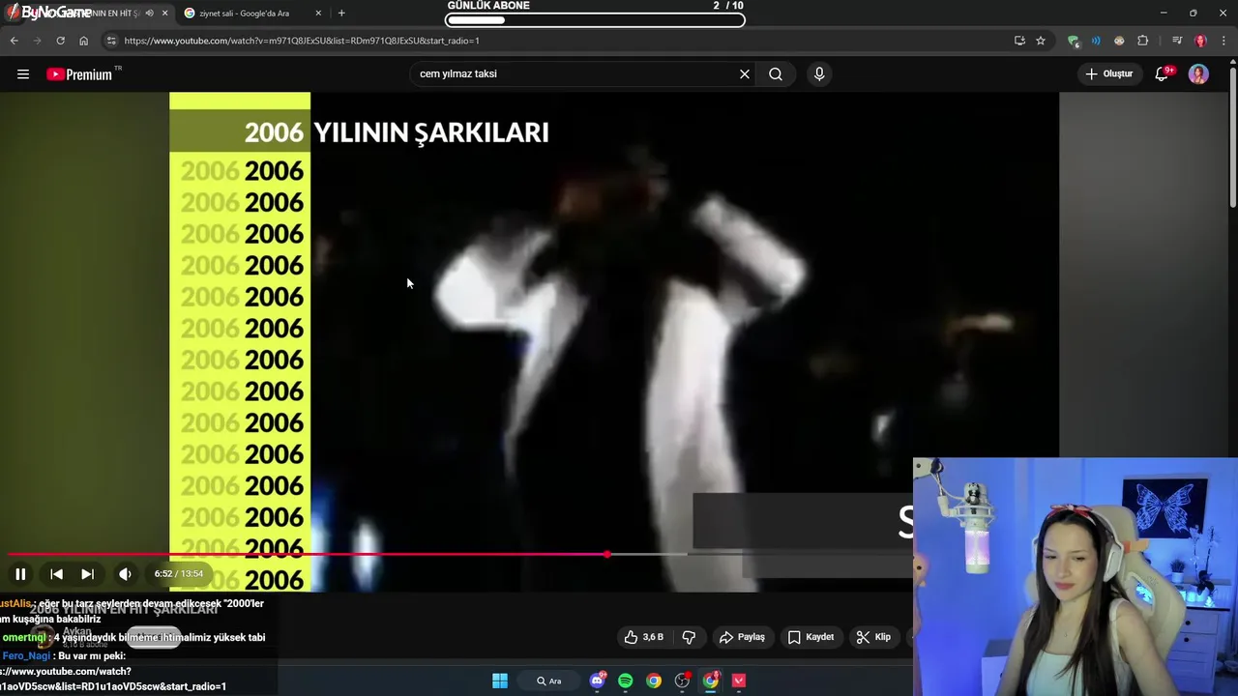1238x696 pixels.
Task: Open the YouTube account avatar menu
Action: (x=1198, y=74)
